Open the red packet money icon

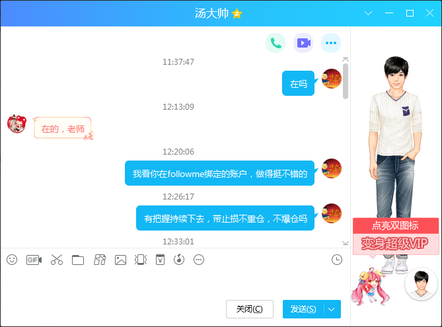[160, 260]
